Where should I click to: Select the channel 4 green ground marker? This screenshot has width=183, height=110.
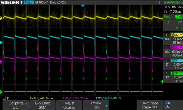(x=1, y=92)
